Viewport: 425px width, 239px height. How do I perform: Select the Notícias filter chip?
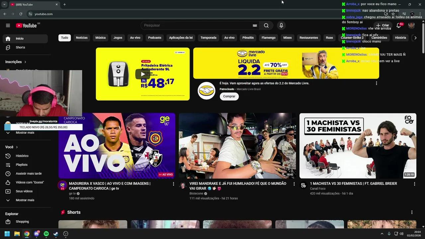pos(82,38)
